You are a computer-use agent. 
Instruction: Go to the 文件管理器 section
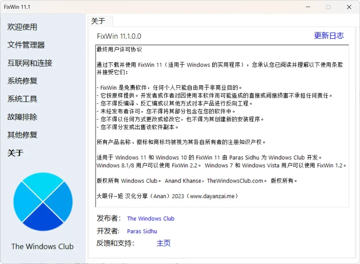tap(26, 45)
